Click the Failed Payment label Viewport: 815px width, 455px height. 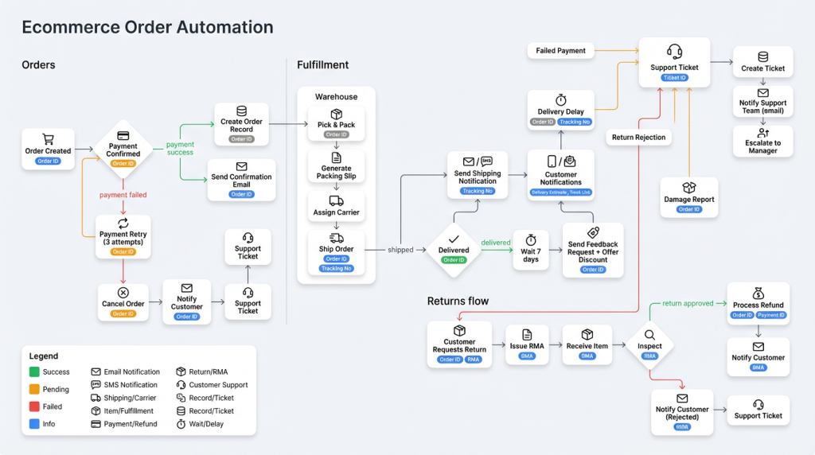(560, 51)
